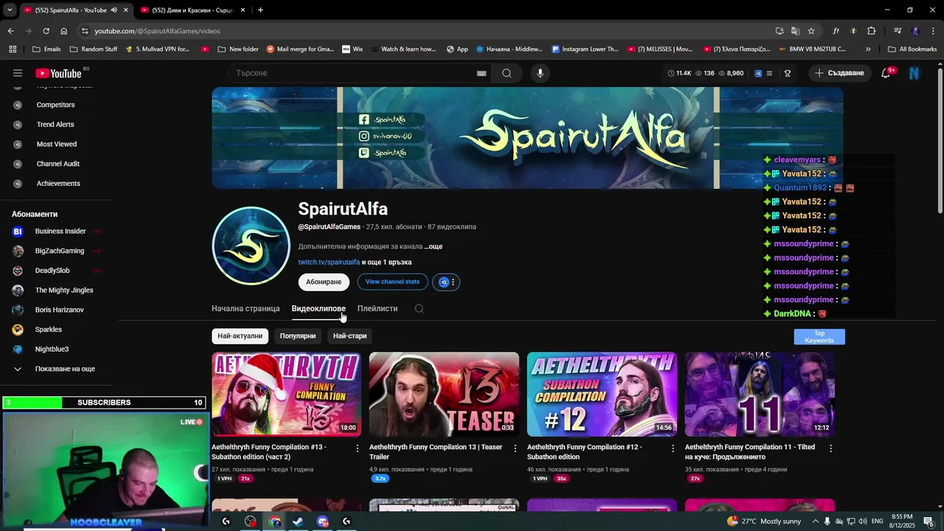Click the search magnifier button

click(507, 73)
